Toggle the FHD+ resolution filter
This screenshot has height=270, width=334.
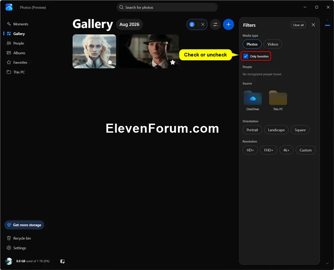pyautogui.click(x=269, y=150)
